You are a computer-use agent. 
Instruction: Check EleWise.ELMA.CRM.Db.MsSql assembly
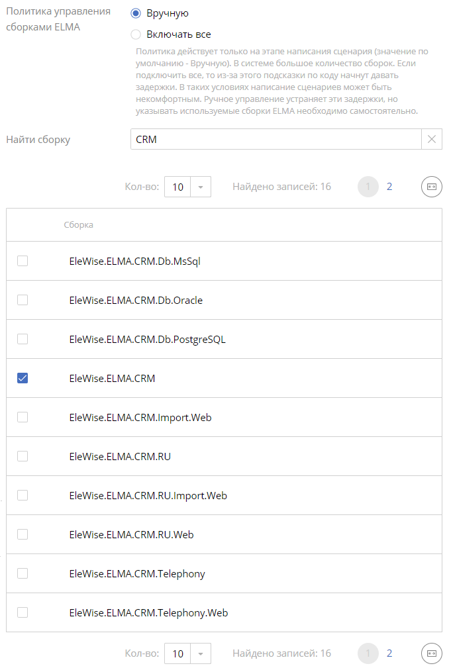pyautogui.click(x=23, y=261)
